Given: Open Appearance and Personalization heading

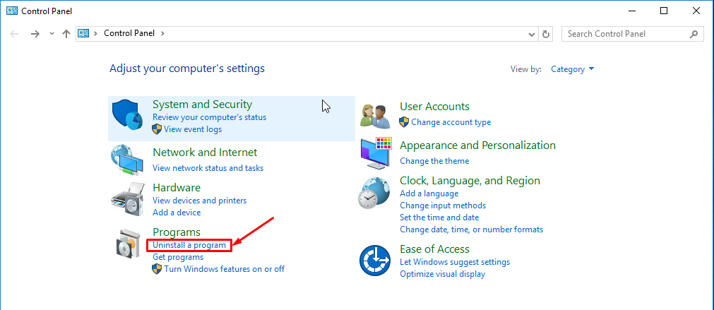Looking at the screenshot, I should pyautogui.click(x=477, y=145).
